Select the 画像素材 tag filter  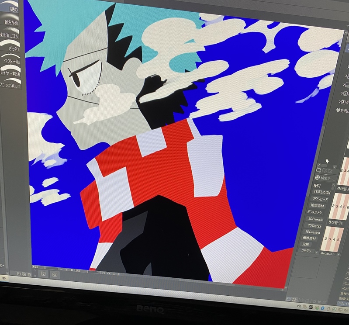(309, 238)
